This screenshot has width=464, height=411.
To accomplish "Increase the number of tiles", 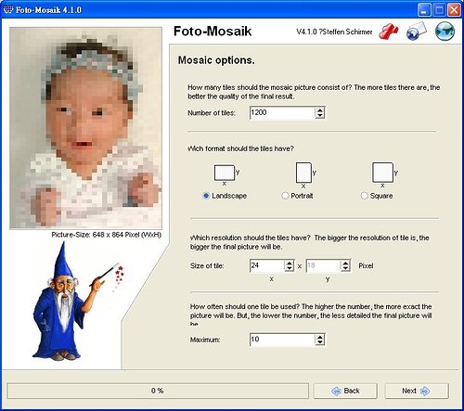I will click(320, 109).
